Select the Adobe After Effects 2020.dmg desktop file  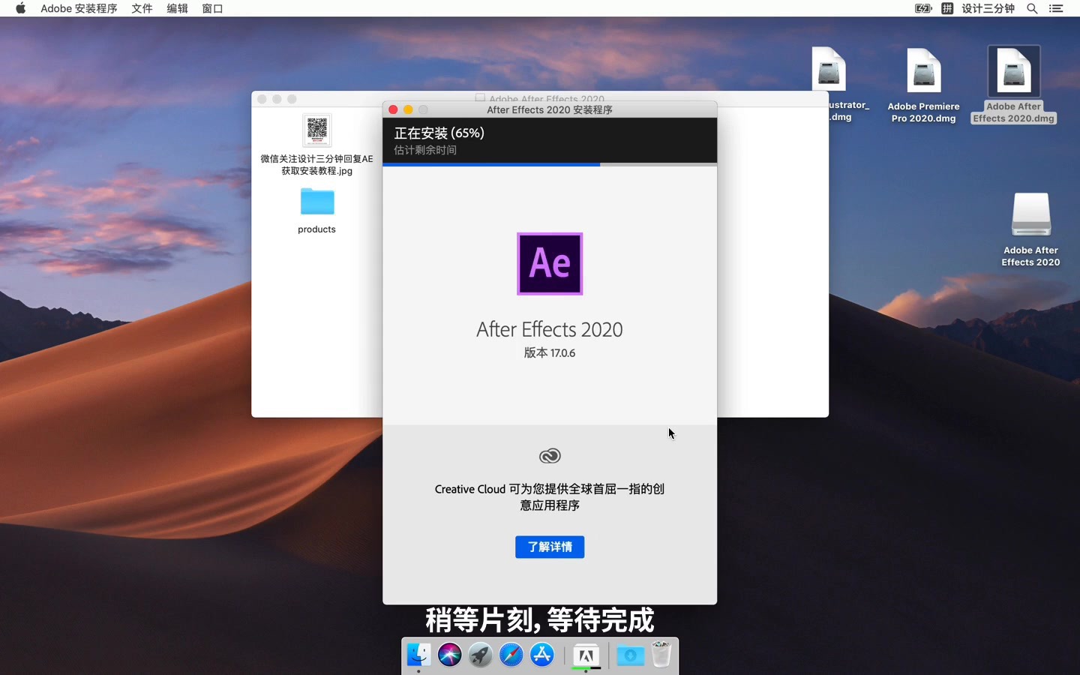pyautogui.click(x=1014, y=85)
